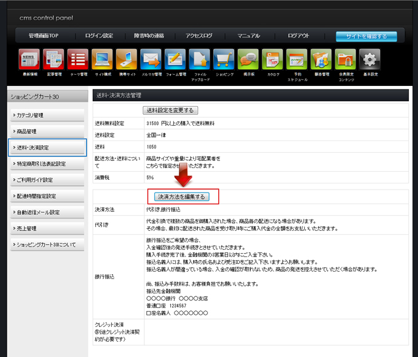Open the サイト構成 site structure icon
The height and width of the screenshot is (357, 418).
[x=102, y=60]
